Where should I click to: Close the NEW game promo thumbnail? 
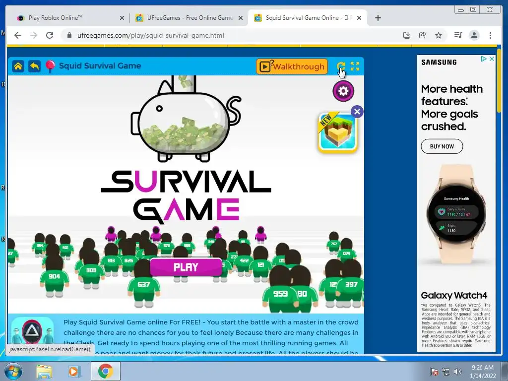pyautogui.click(x=357, y=112)
